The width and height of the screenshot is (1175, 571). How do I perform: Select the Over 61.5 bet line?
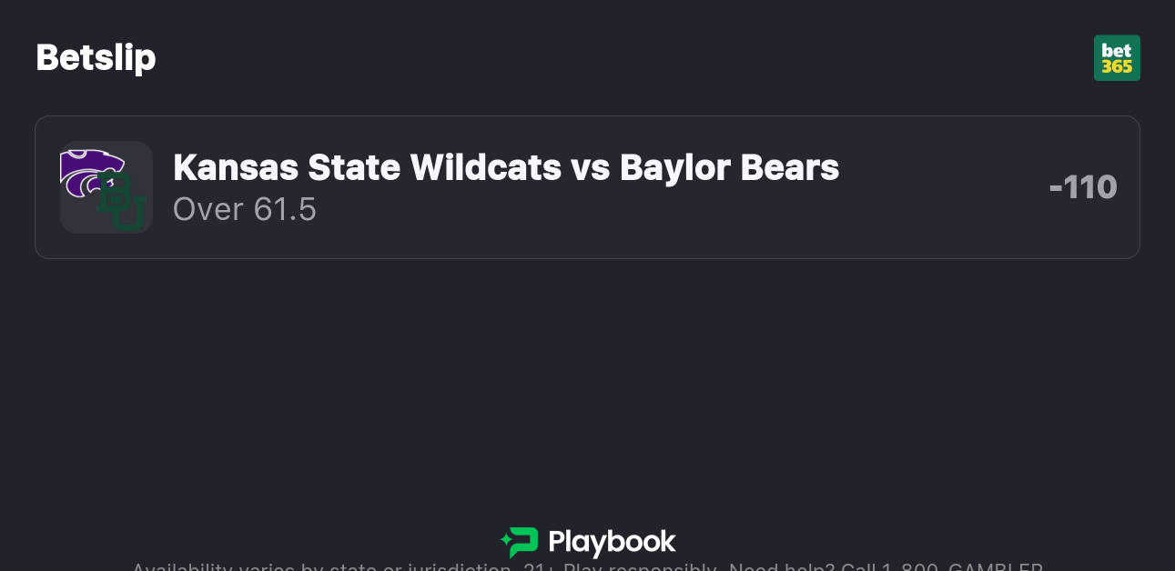click(244, 209)
